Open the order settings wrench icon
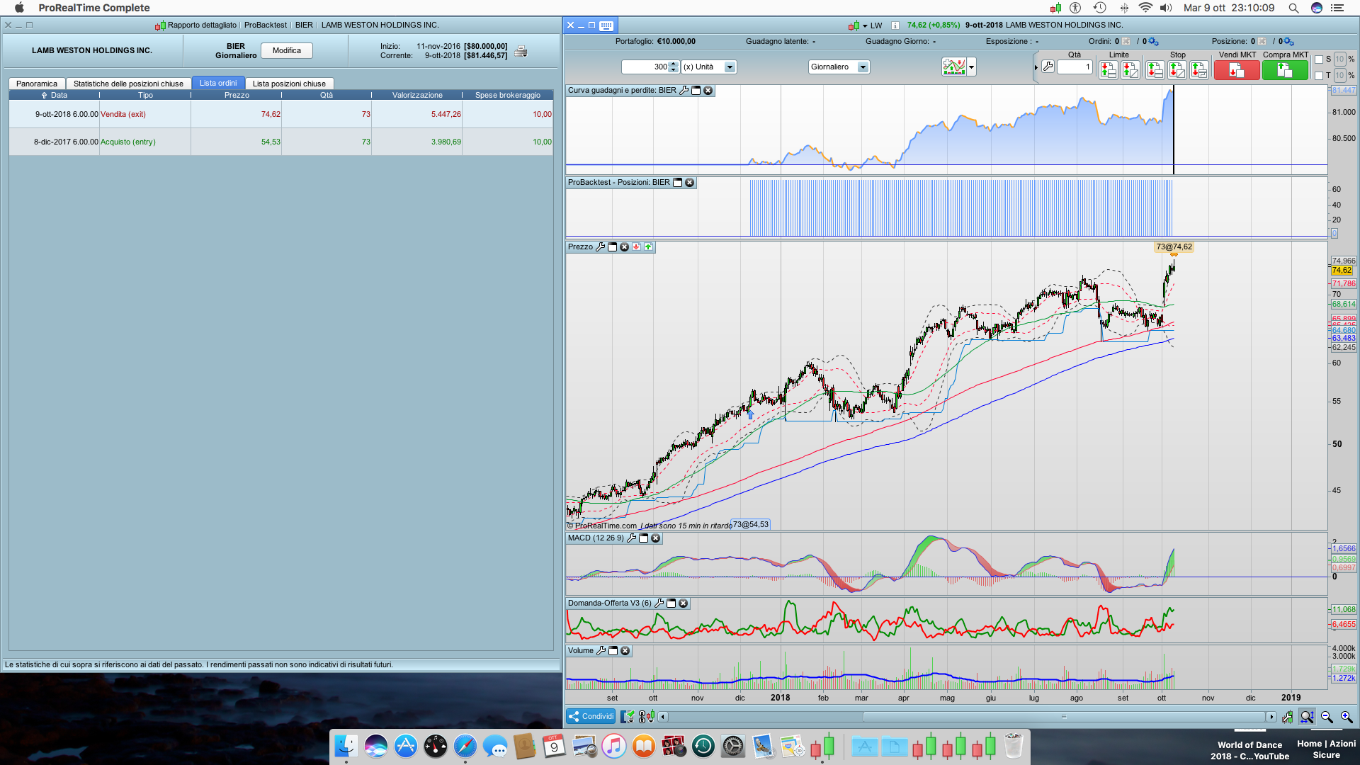The width and height of the screenshot is (1360, 765). point(1048,67)
